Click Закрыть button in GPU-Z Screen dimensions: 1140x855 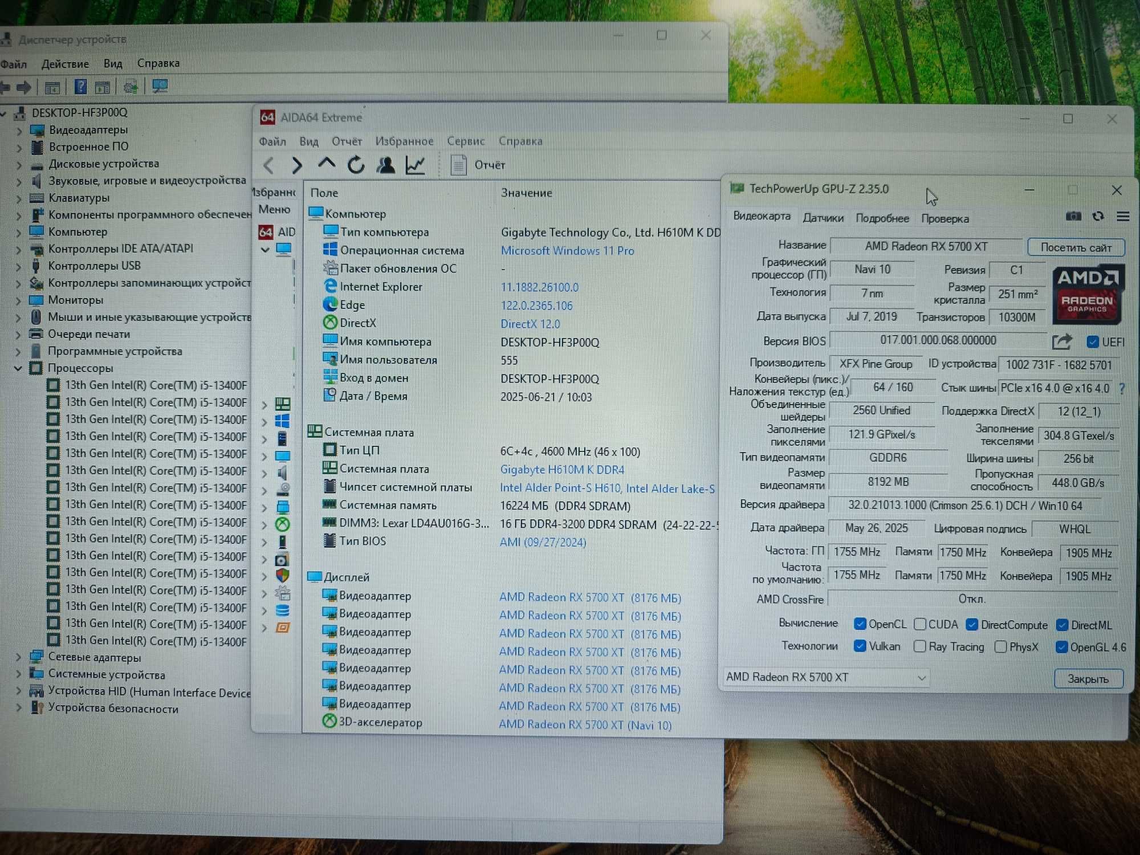coord(1088,679)
